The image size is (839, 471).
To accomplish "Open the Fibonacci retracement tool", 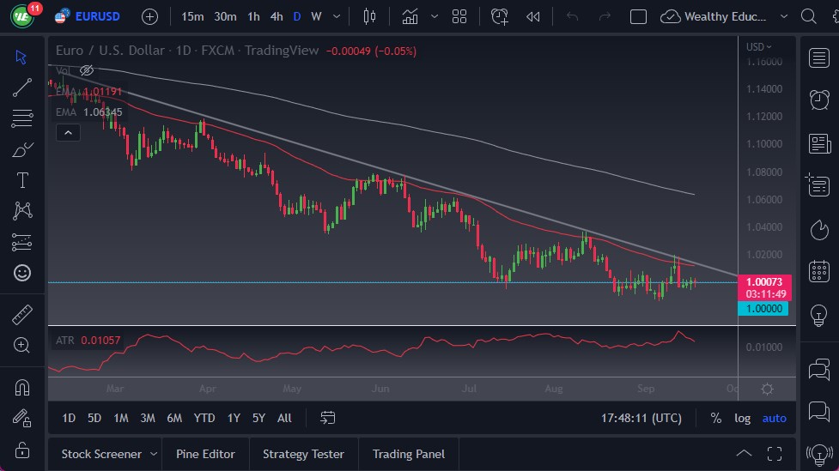I will click(x=22, y=118).
